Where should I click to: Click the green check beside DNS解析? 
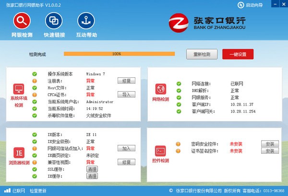point(179,91)
